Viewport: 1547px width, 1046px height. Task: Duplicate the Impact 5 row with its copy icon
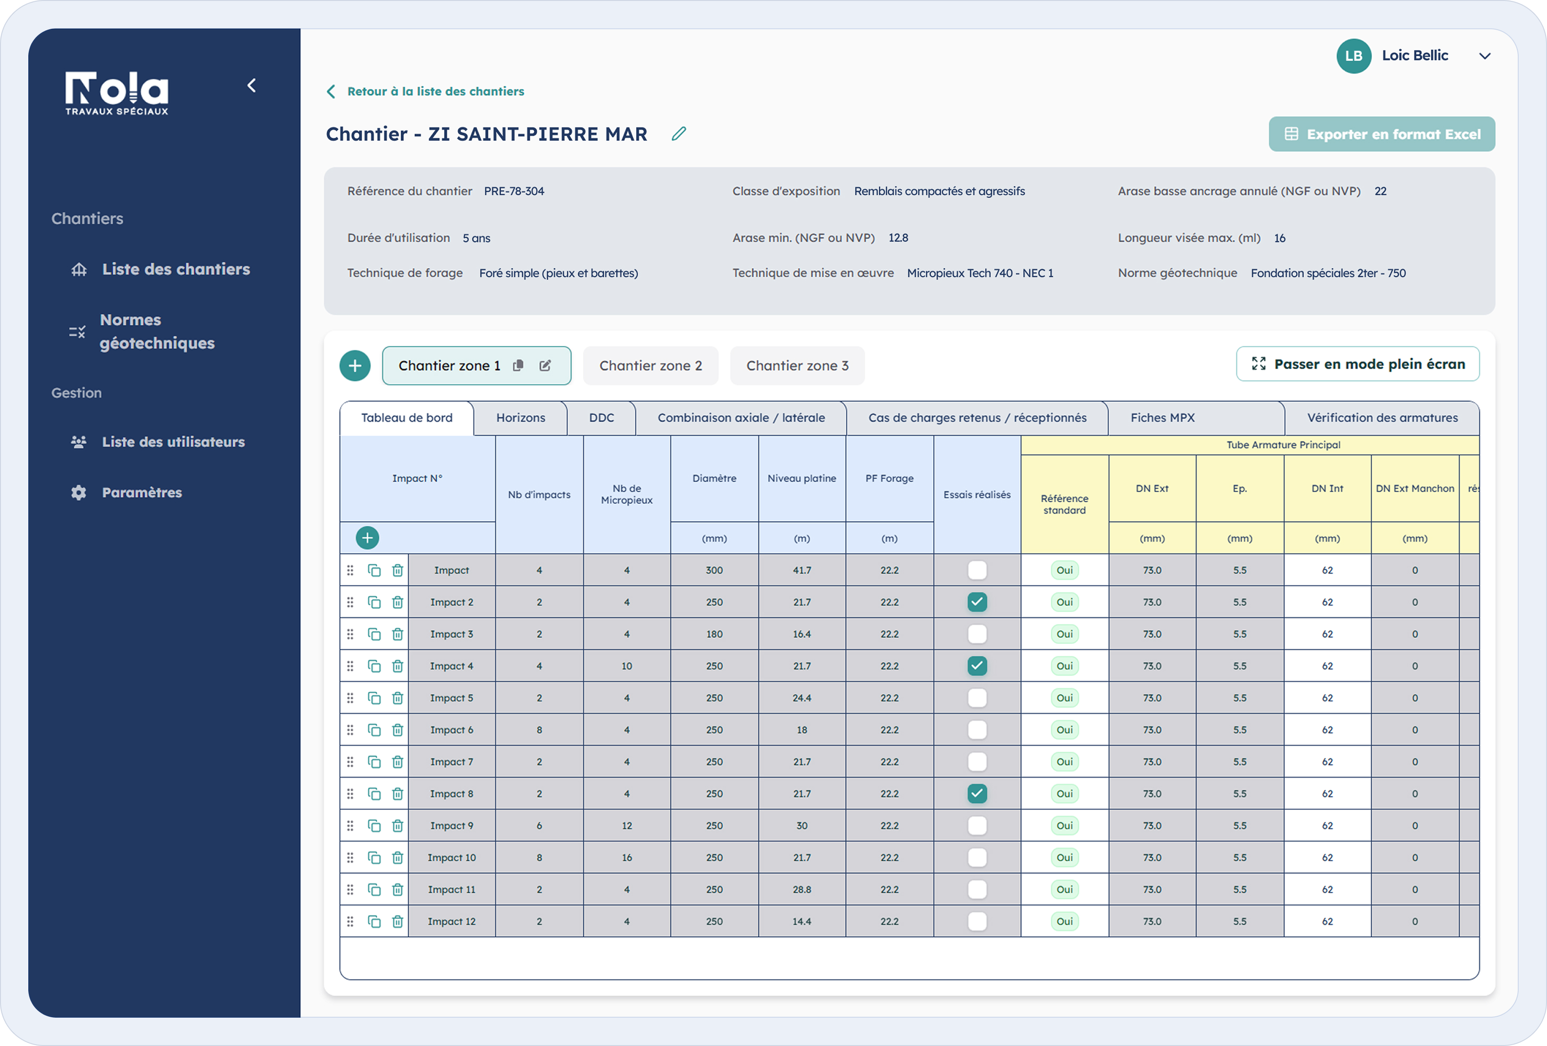tap(374, 698)
